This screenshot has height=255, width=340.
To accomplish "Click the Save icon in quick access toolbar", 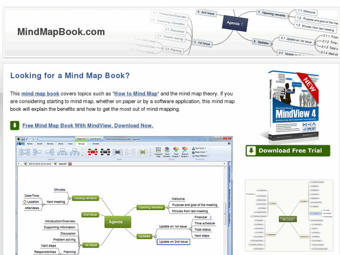I will click(x=23, y=139).
